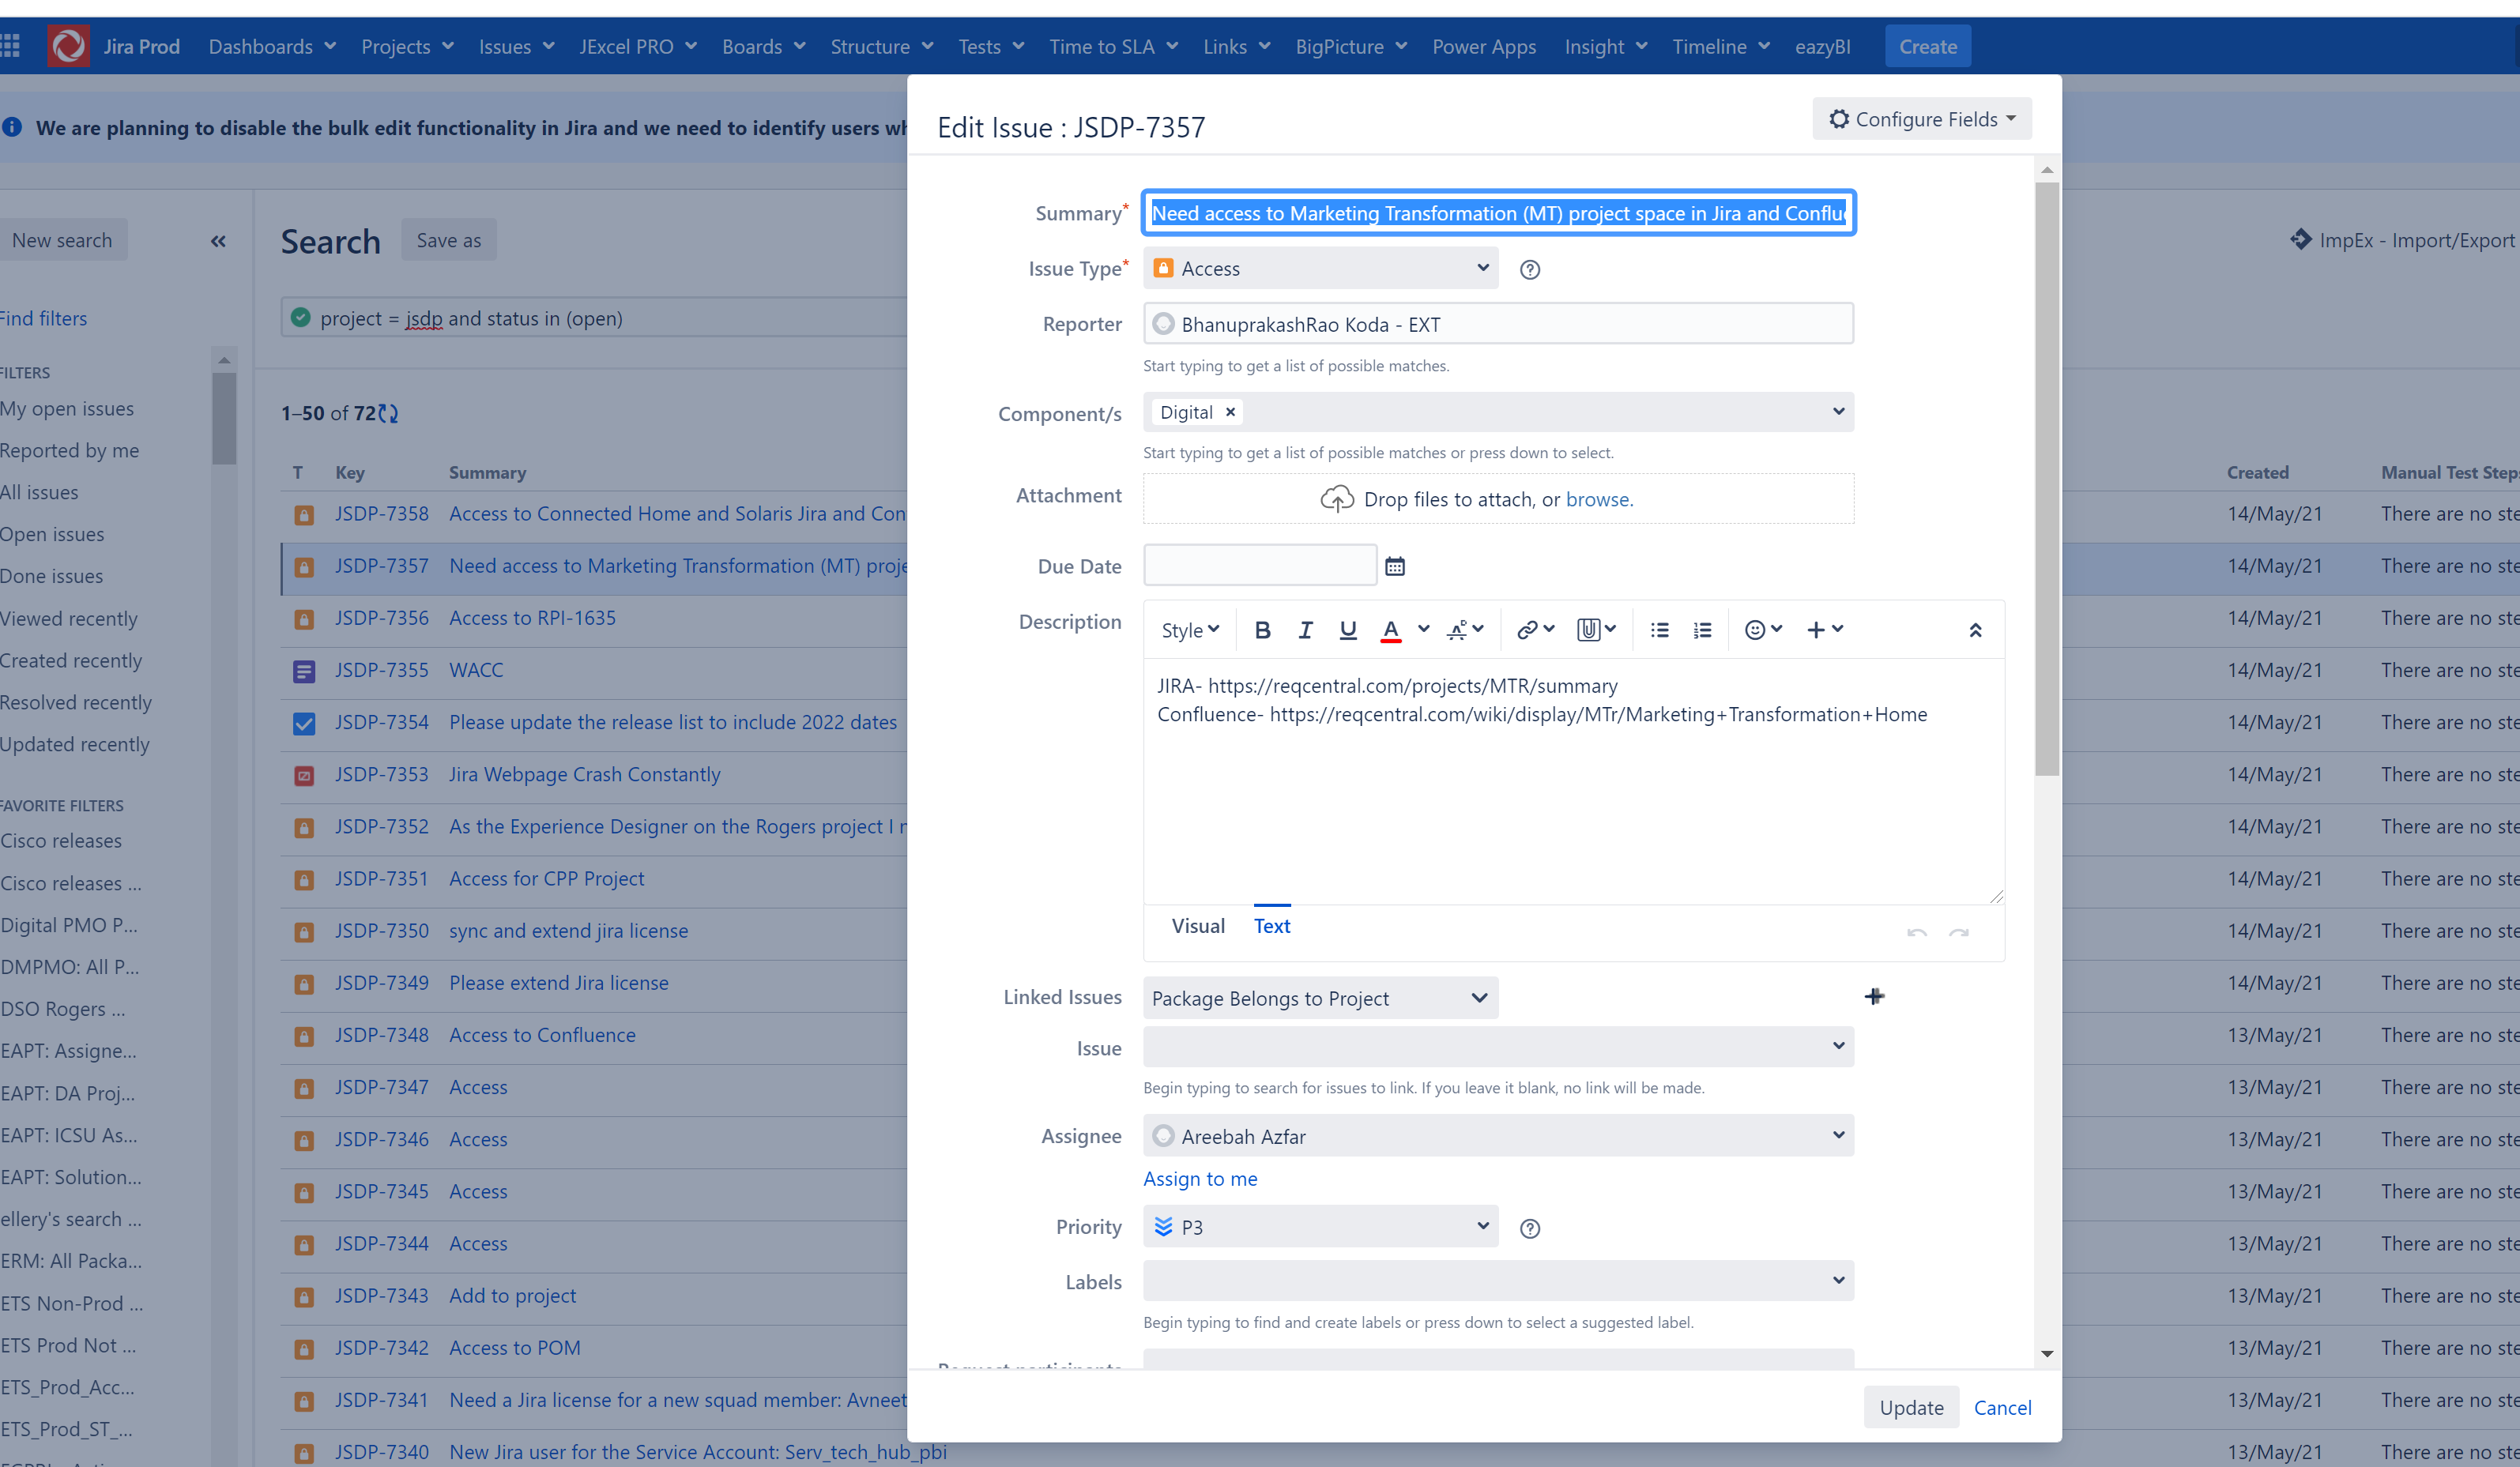Insert a numbered list in description
Viewport: 2520px width, 1467px height.
[x=1702, y=630]
